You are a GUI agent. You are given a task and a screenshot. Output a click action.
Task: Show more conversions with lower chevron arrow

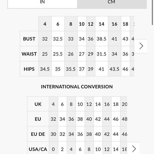[x=134, y=148]
